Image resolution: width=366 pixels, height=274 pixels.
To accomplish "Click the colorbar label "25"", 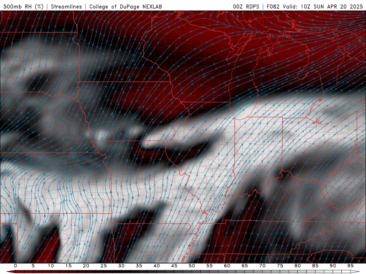I will (x=104, y=266).
